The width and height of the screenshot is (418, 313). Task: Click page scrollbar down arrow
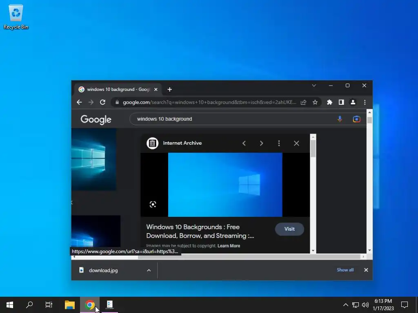pyautogui.click(x=369, y=250)
